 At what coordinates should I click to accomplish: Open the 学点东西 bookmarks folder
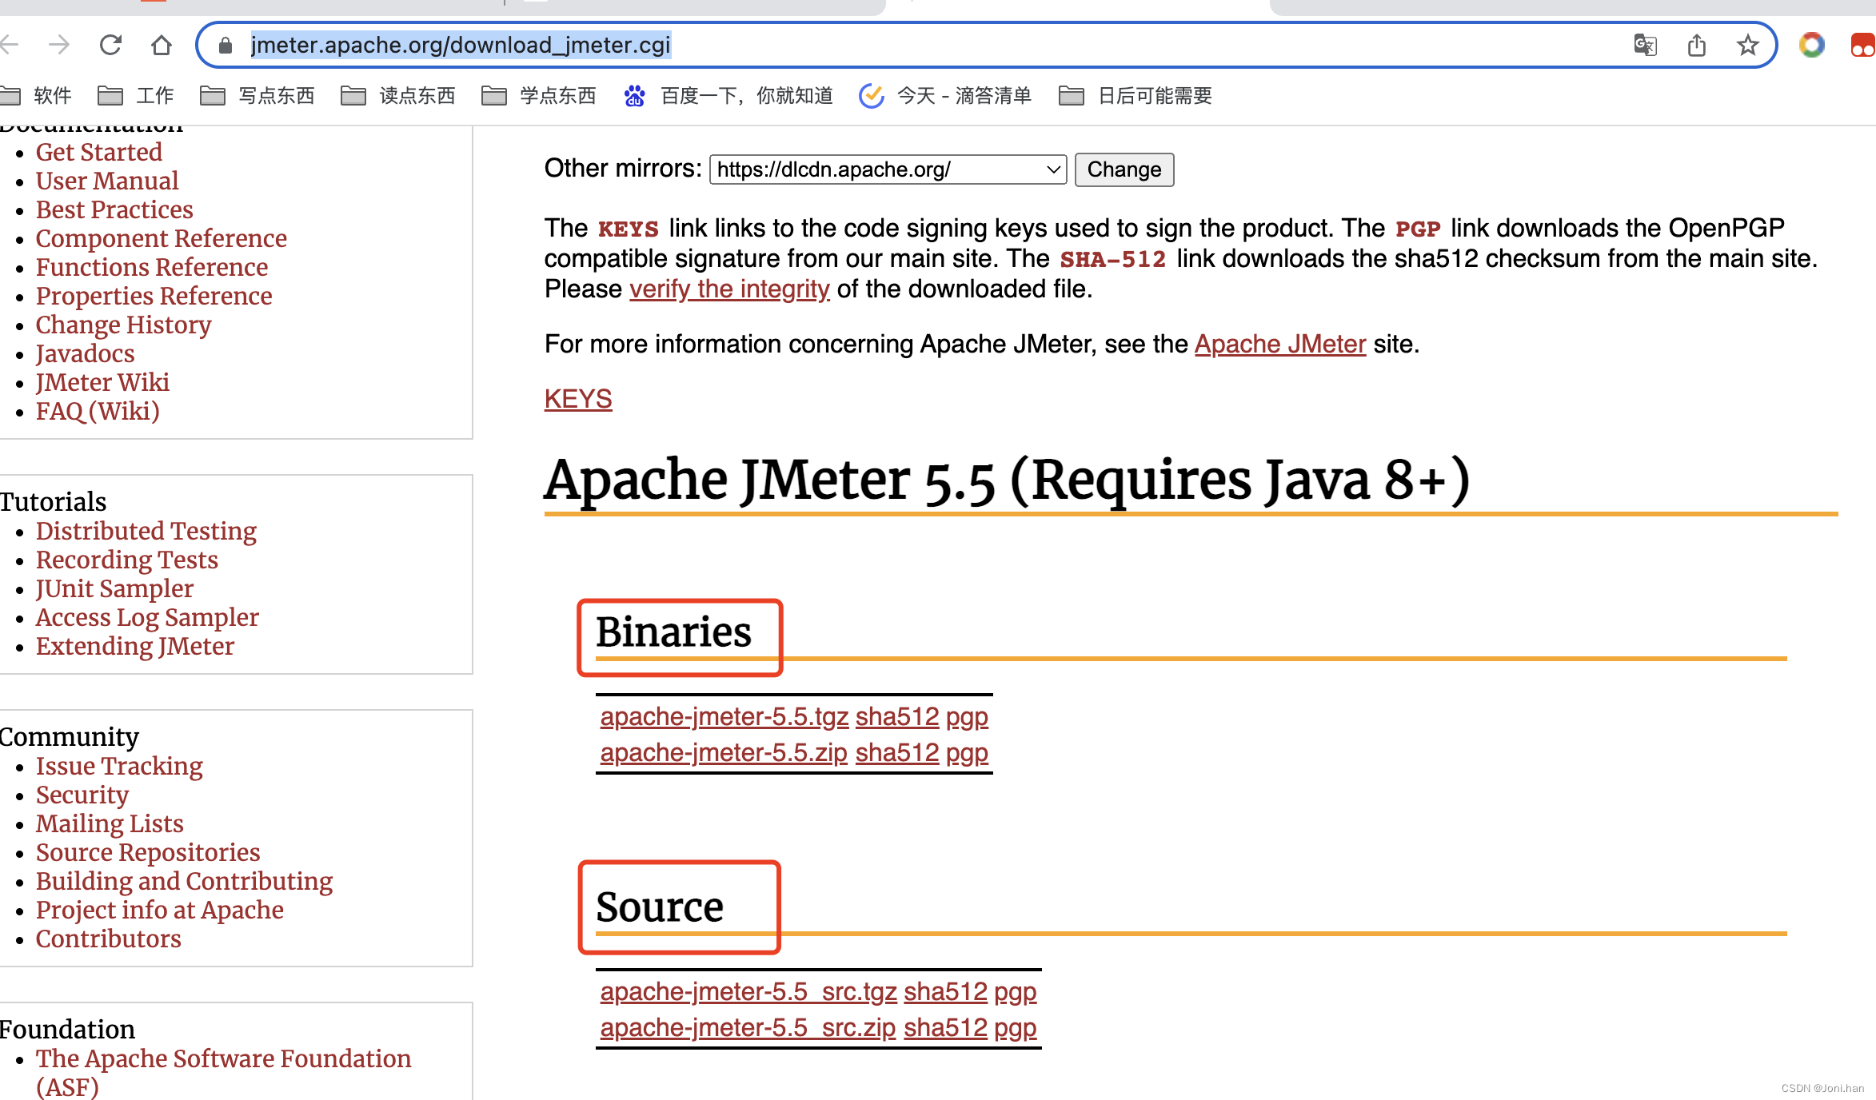(538, 96)
